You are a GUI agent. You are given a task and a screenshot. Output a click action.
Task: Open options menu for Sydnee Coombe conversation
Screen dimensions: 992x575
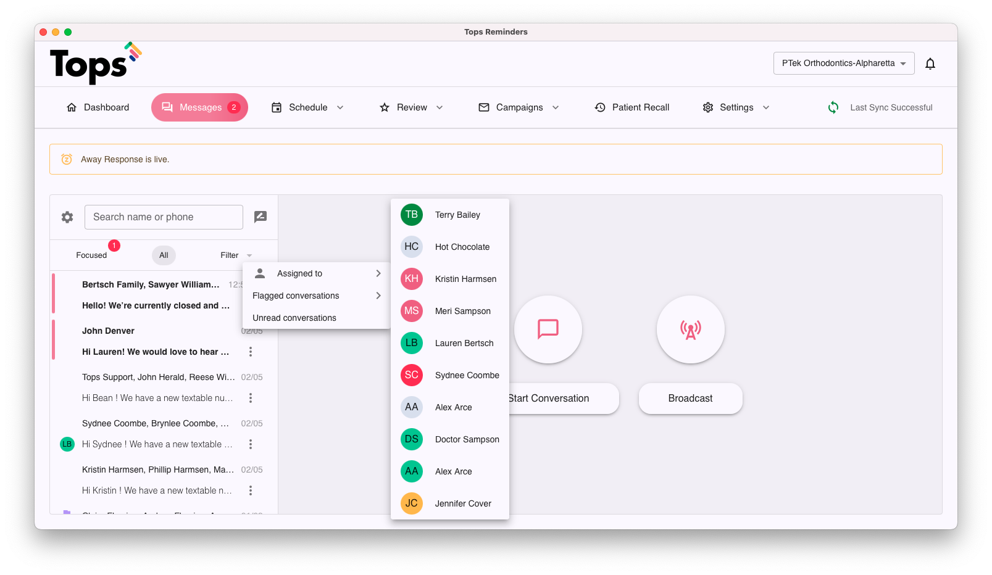point(251,444)
